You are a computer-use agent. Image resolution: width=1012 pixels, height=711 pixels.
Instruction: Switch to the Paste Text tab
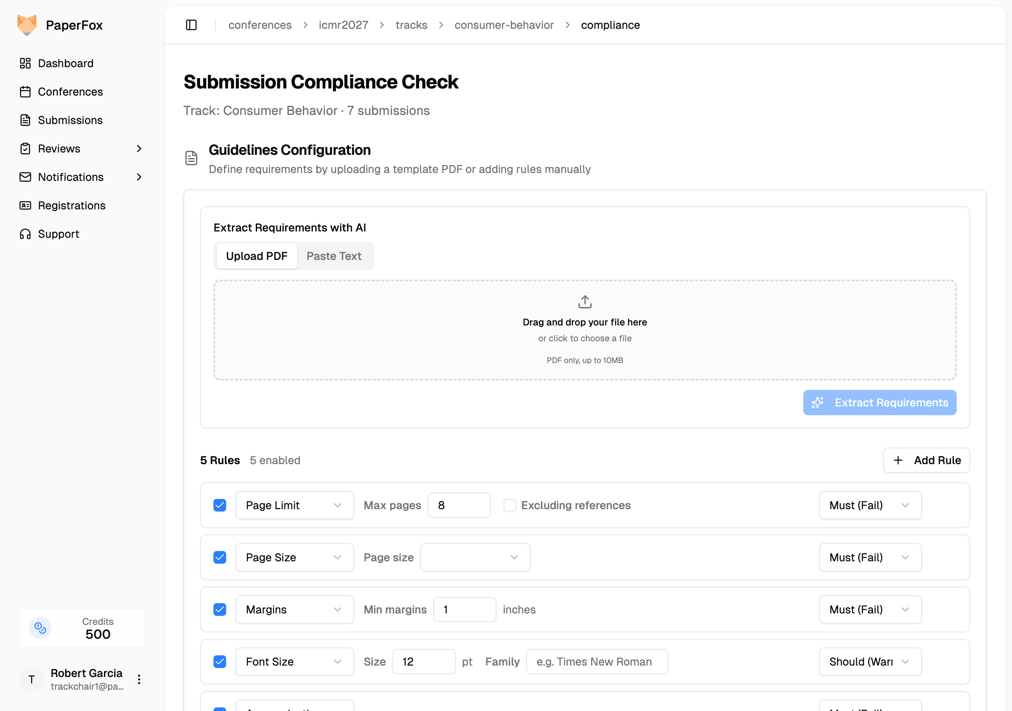pyautogui.click(x=334, y=256)
